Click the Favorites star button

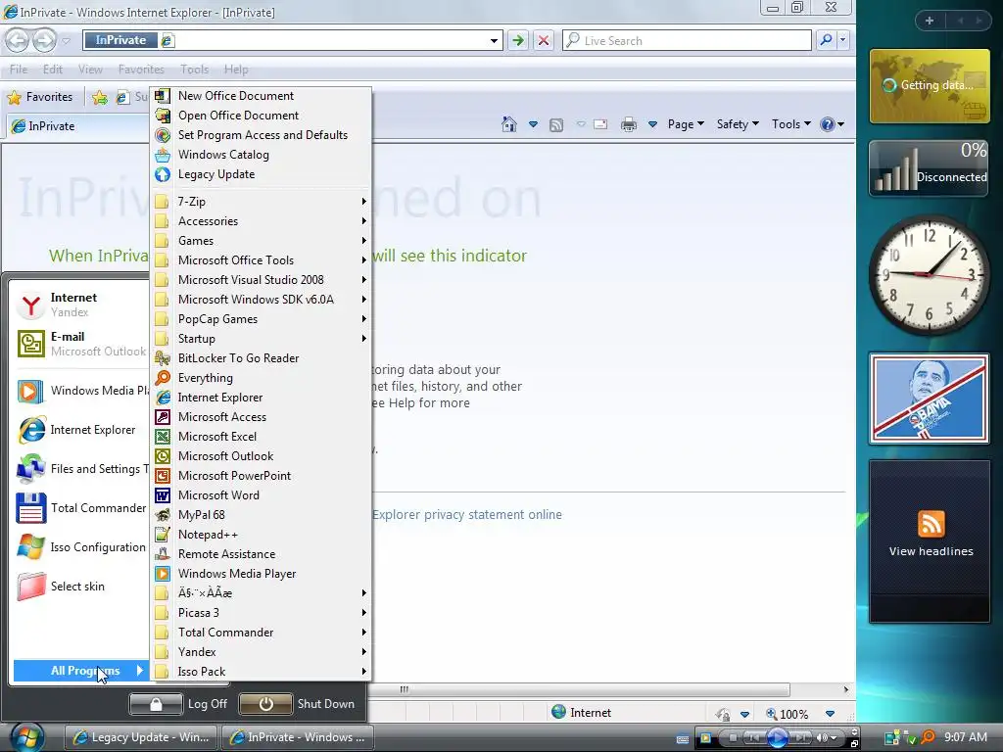point(39,97)
